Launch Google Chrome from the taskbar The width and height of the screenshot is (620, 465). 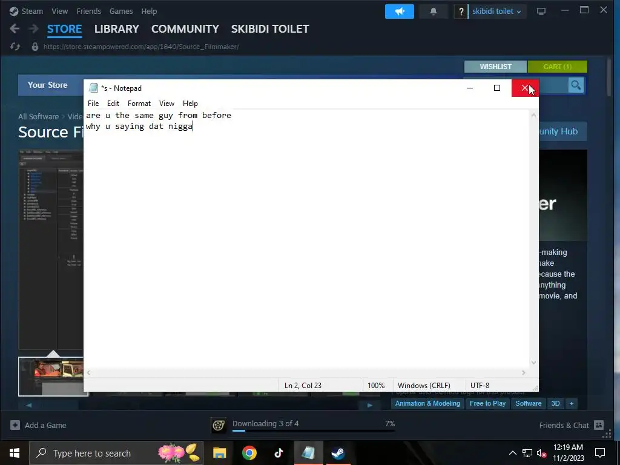249,453
